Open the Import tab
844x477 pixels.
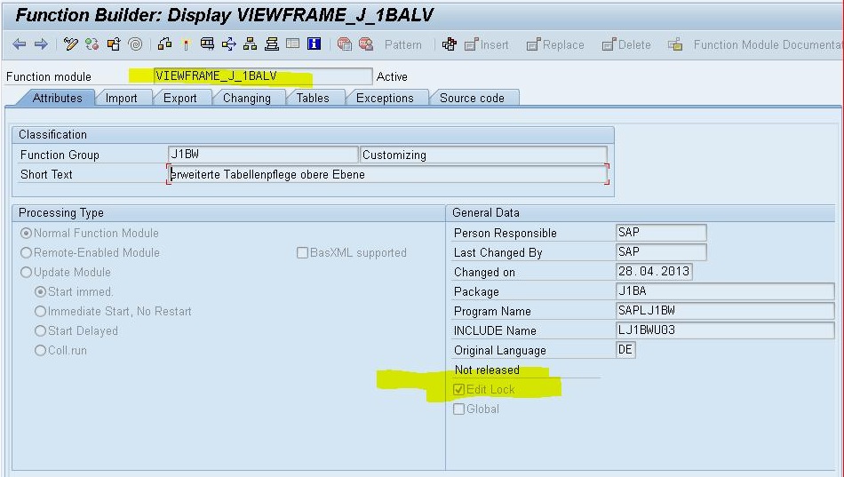click(121, 98)
